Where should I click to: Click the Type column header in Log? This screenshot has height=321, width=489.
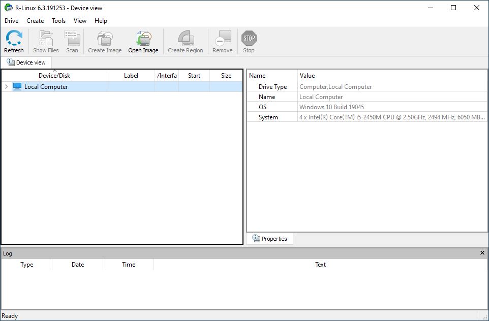(x=27, y=265)
